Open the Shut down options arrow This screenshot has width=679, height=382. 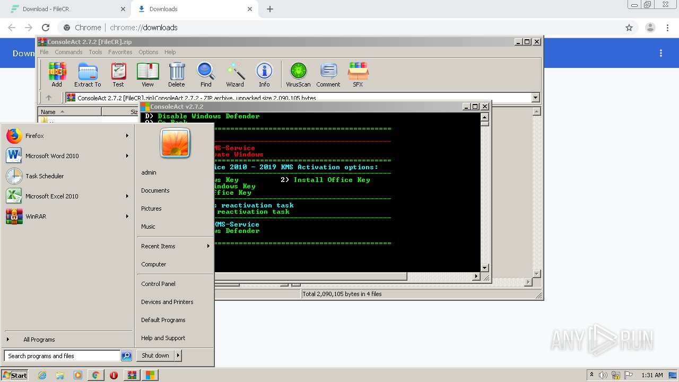click(x=178, y=355)
